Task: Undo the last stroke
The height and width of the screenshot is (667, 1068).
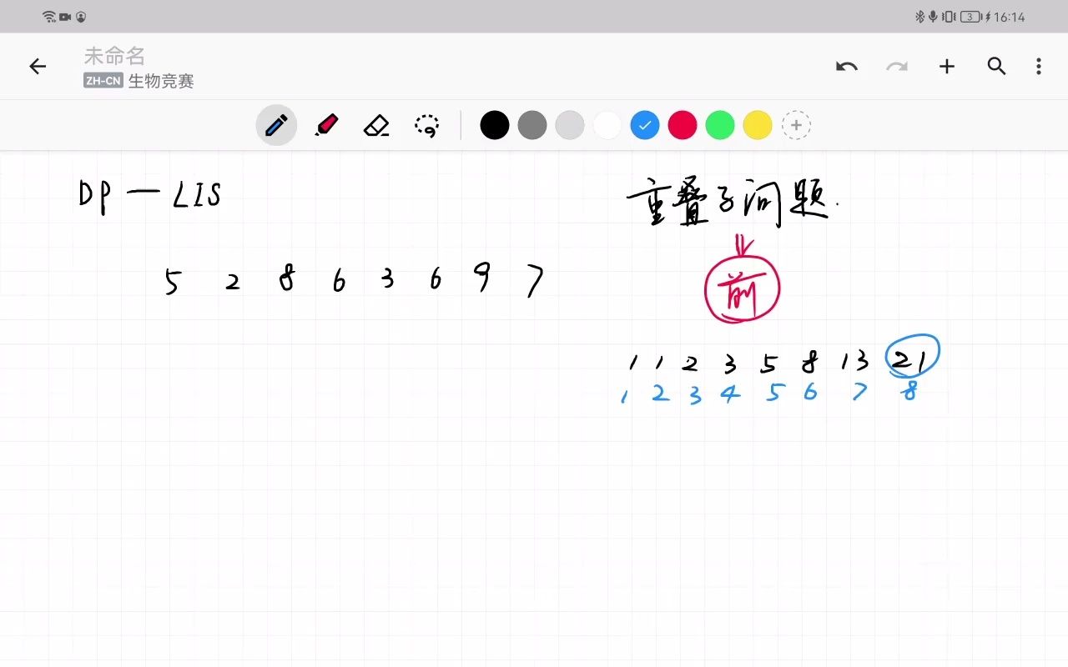Action: tap(847, 66)
